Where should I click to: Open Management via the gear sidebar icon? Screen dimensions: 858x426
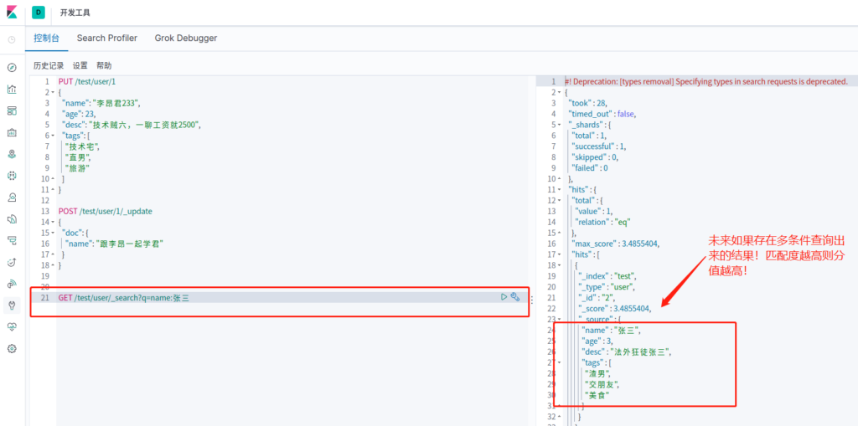coord(12,348)
